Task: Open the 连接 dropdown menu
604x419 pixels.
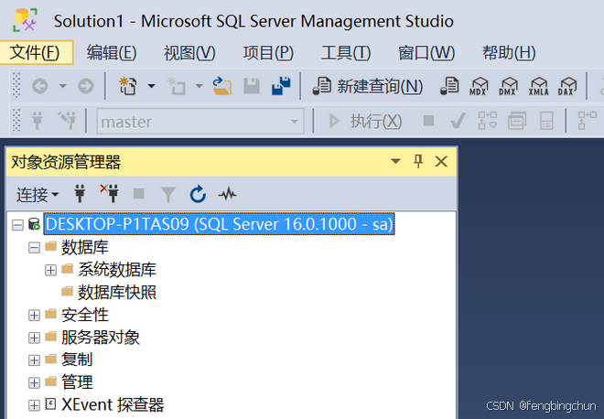Action: [x=38, y=195]
